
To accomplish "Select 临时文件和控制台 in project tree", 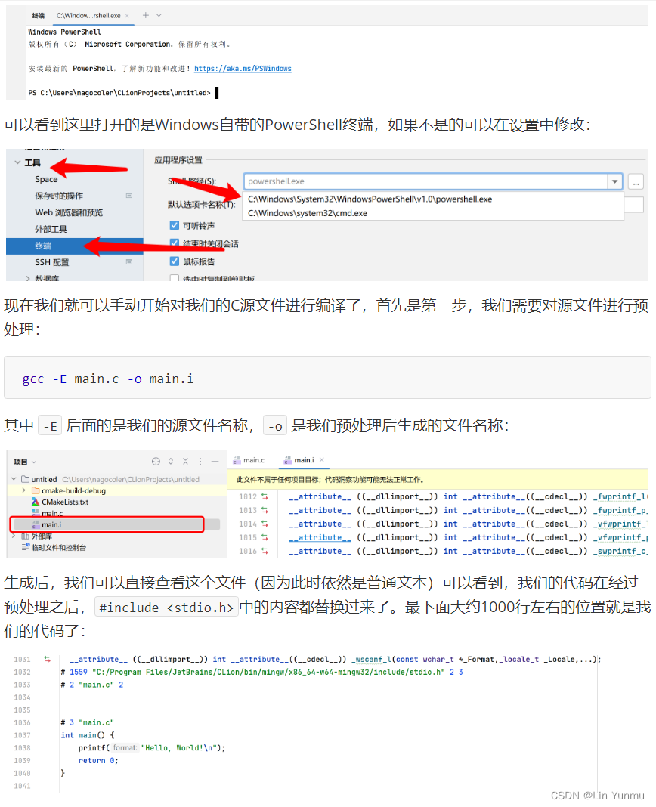I will [x=59, y=548].
